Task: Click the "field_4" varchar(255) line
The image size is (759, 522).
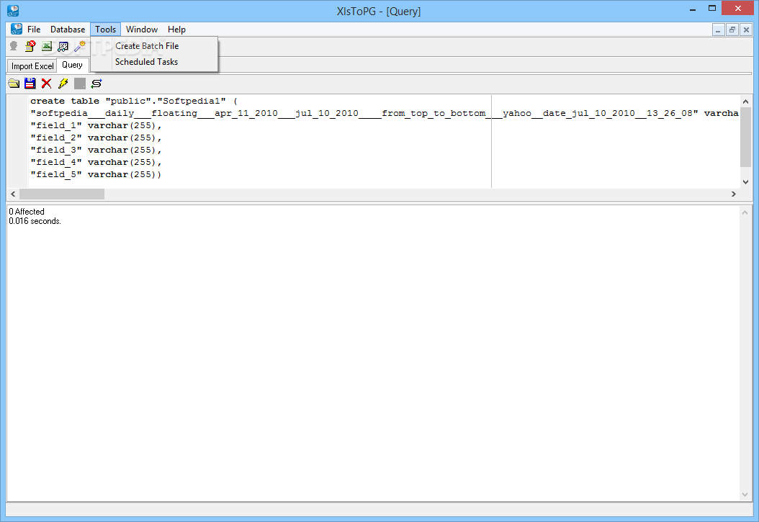Action: pyautogui.click(x=96, y=162)
